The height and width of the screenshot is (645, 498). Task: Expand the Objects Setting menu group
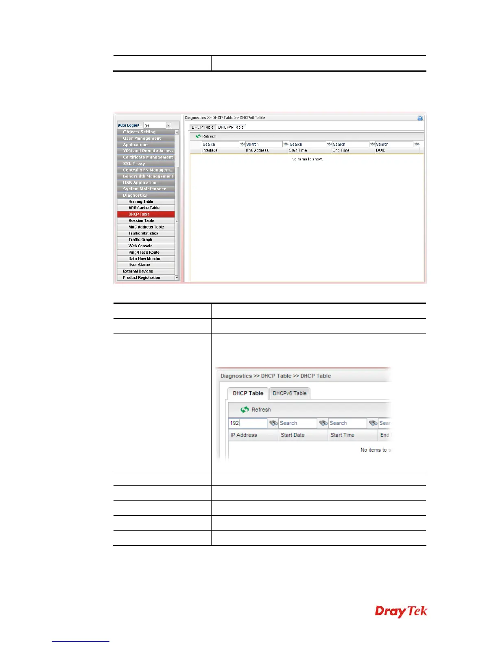[146, 132]
